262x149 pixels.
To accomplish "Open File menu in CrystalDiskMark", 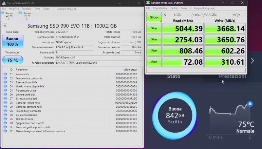I will [x=148, y=8].
